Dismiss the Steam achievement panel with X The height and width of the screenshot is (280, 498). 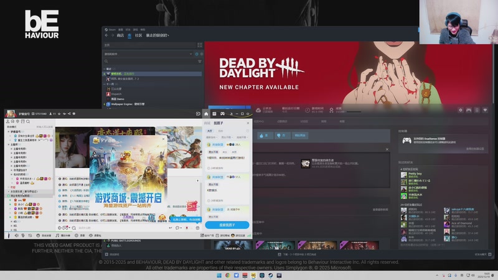(387, 149)
